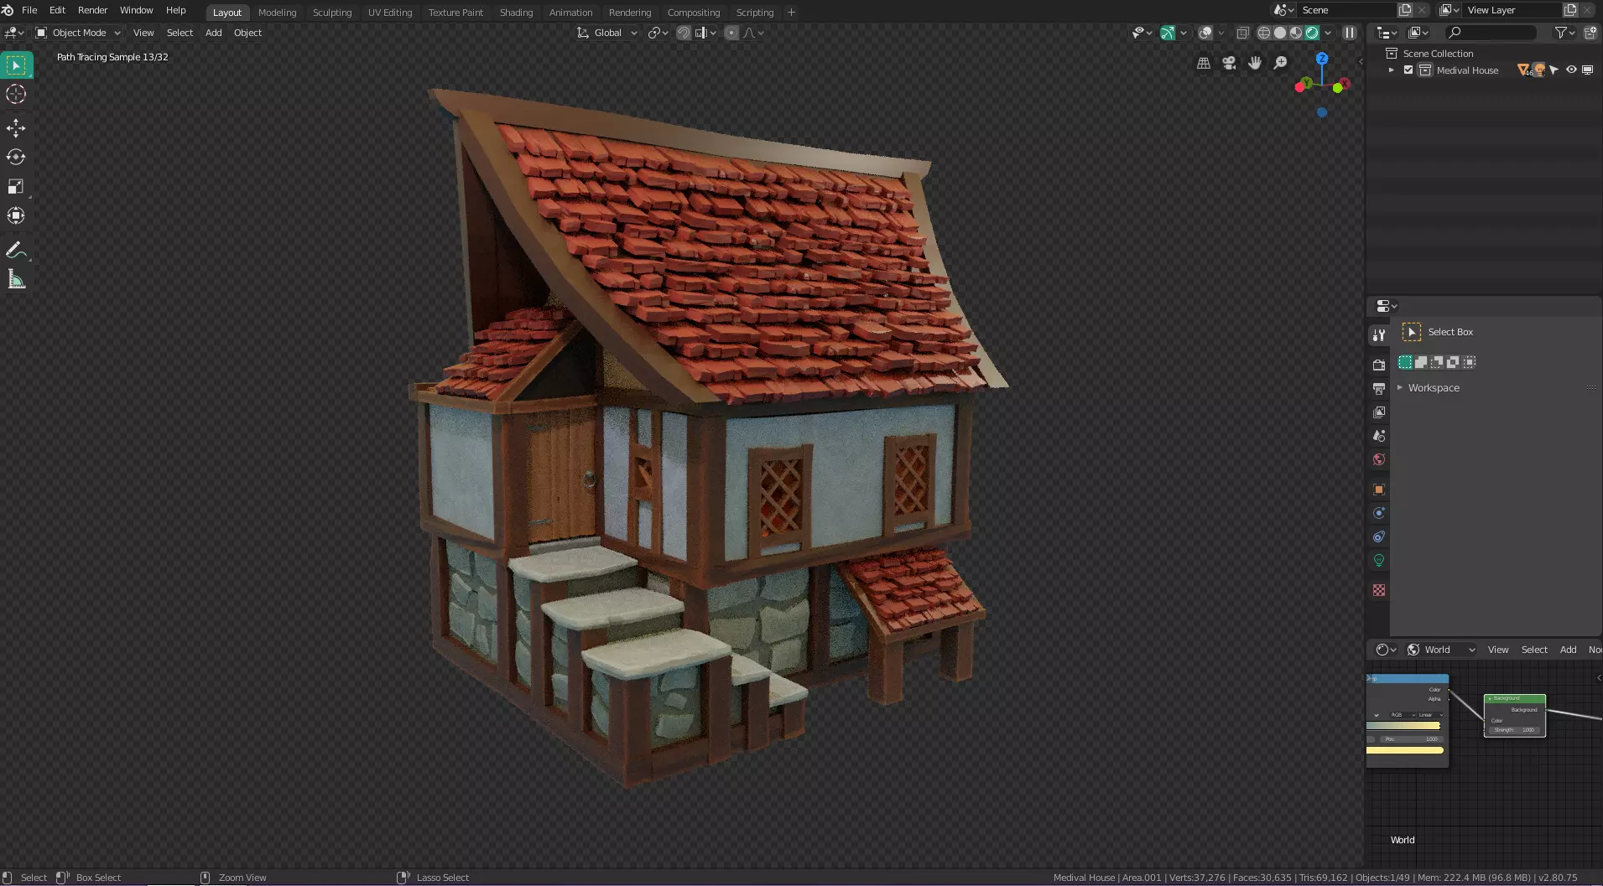1603x886 pixels.
Task: Click the Scene name field
Action: pos(1347,10)
